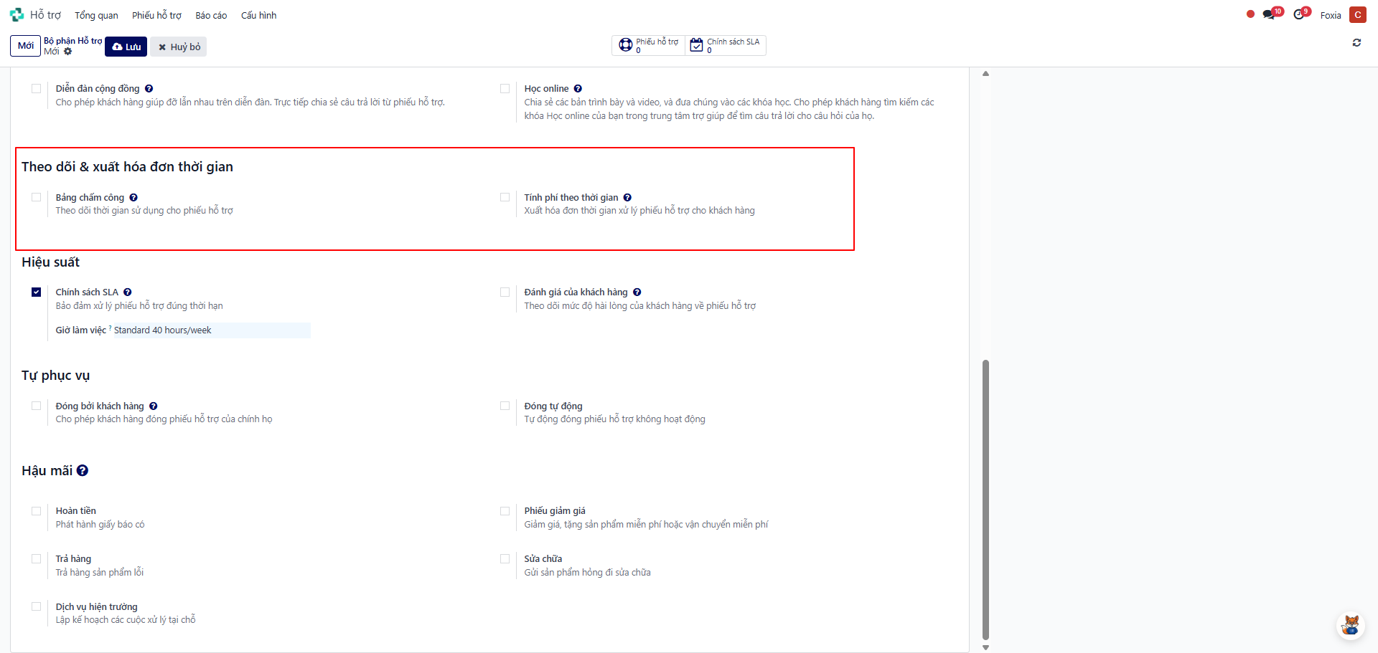Open the Báo cáo menu
The height and width of the screenshot is (653, 1378).
pyautogui.click(x=211, y=15)
